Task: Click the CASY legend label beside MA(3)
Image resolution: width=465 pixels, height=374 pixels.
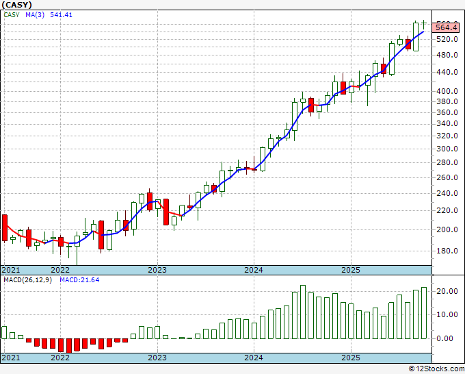Action: pos(12,14)
